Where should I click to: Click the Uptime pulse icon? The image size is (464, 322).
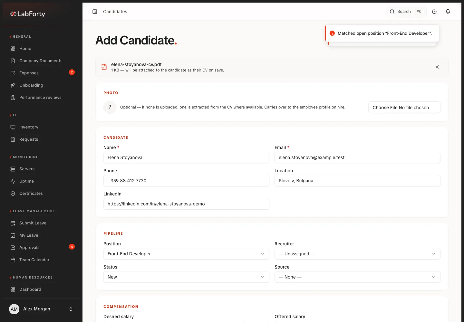13,181
